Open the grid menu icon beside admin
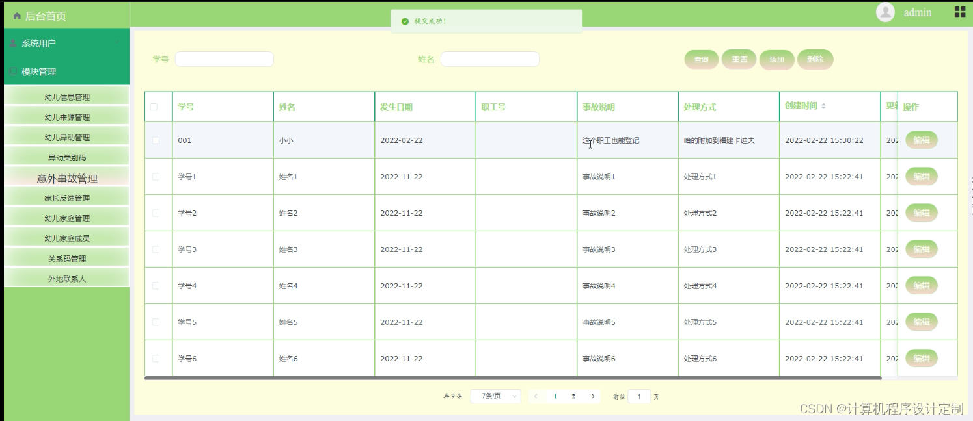The image size is (973, 421). click(960, 12)
